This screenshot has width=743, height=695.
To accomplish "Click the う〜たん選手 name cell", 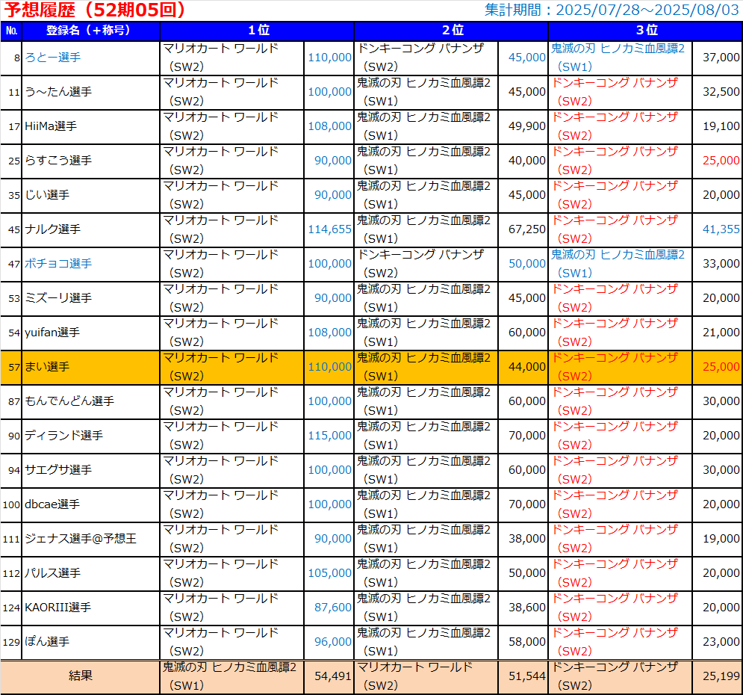I will pyautogui.click(x=90, y=93).
